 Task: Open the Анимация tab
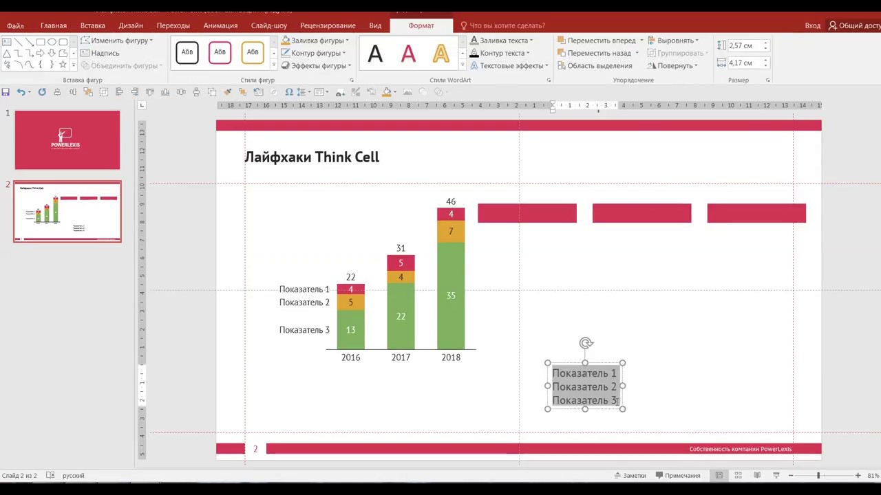coord(220,25)
